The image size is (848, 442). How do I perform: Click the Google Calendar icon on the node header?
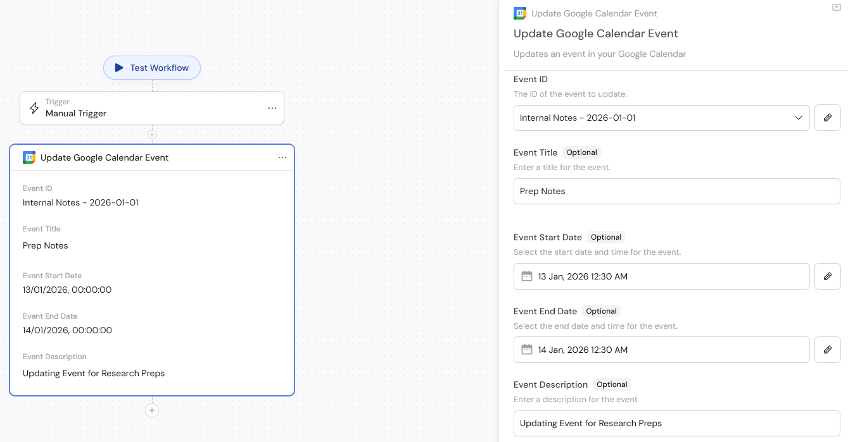29,157
